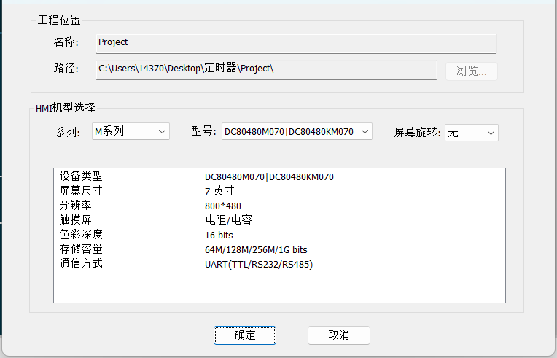The height and width of the screenshot is (358, 557).
Task: Open the 型号 model dropdown
Action: click(297, 131)
